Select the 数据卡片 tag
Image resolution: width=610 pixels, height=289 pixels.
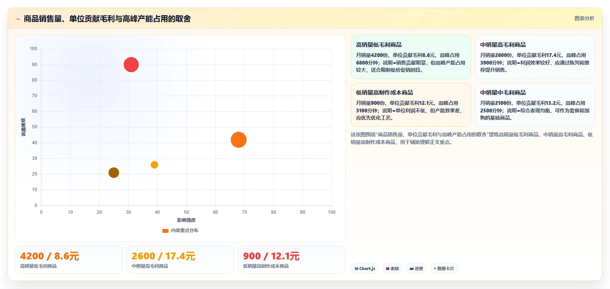[444, 268]
